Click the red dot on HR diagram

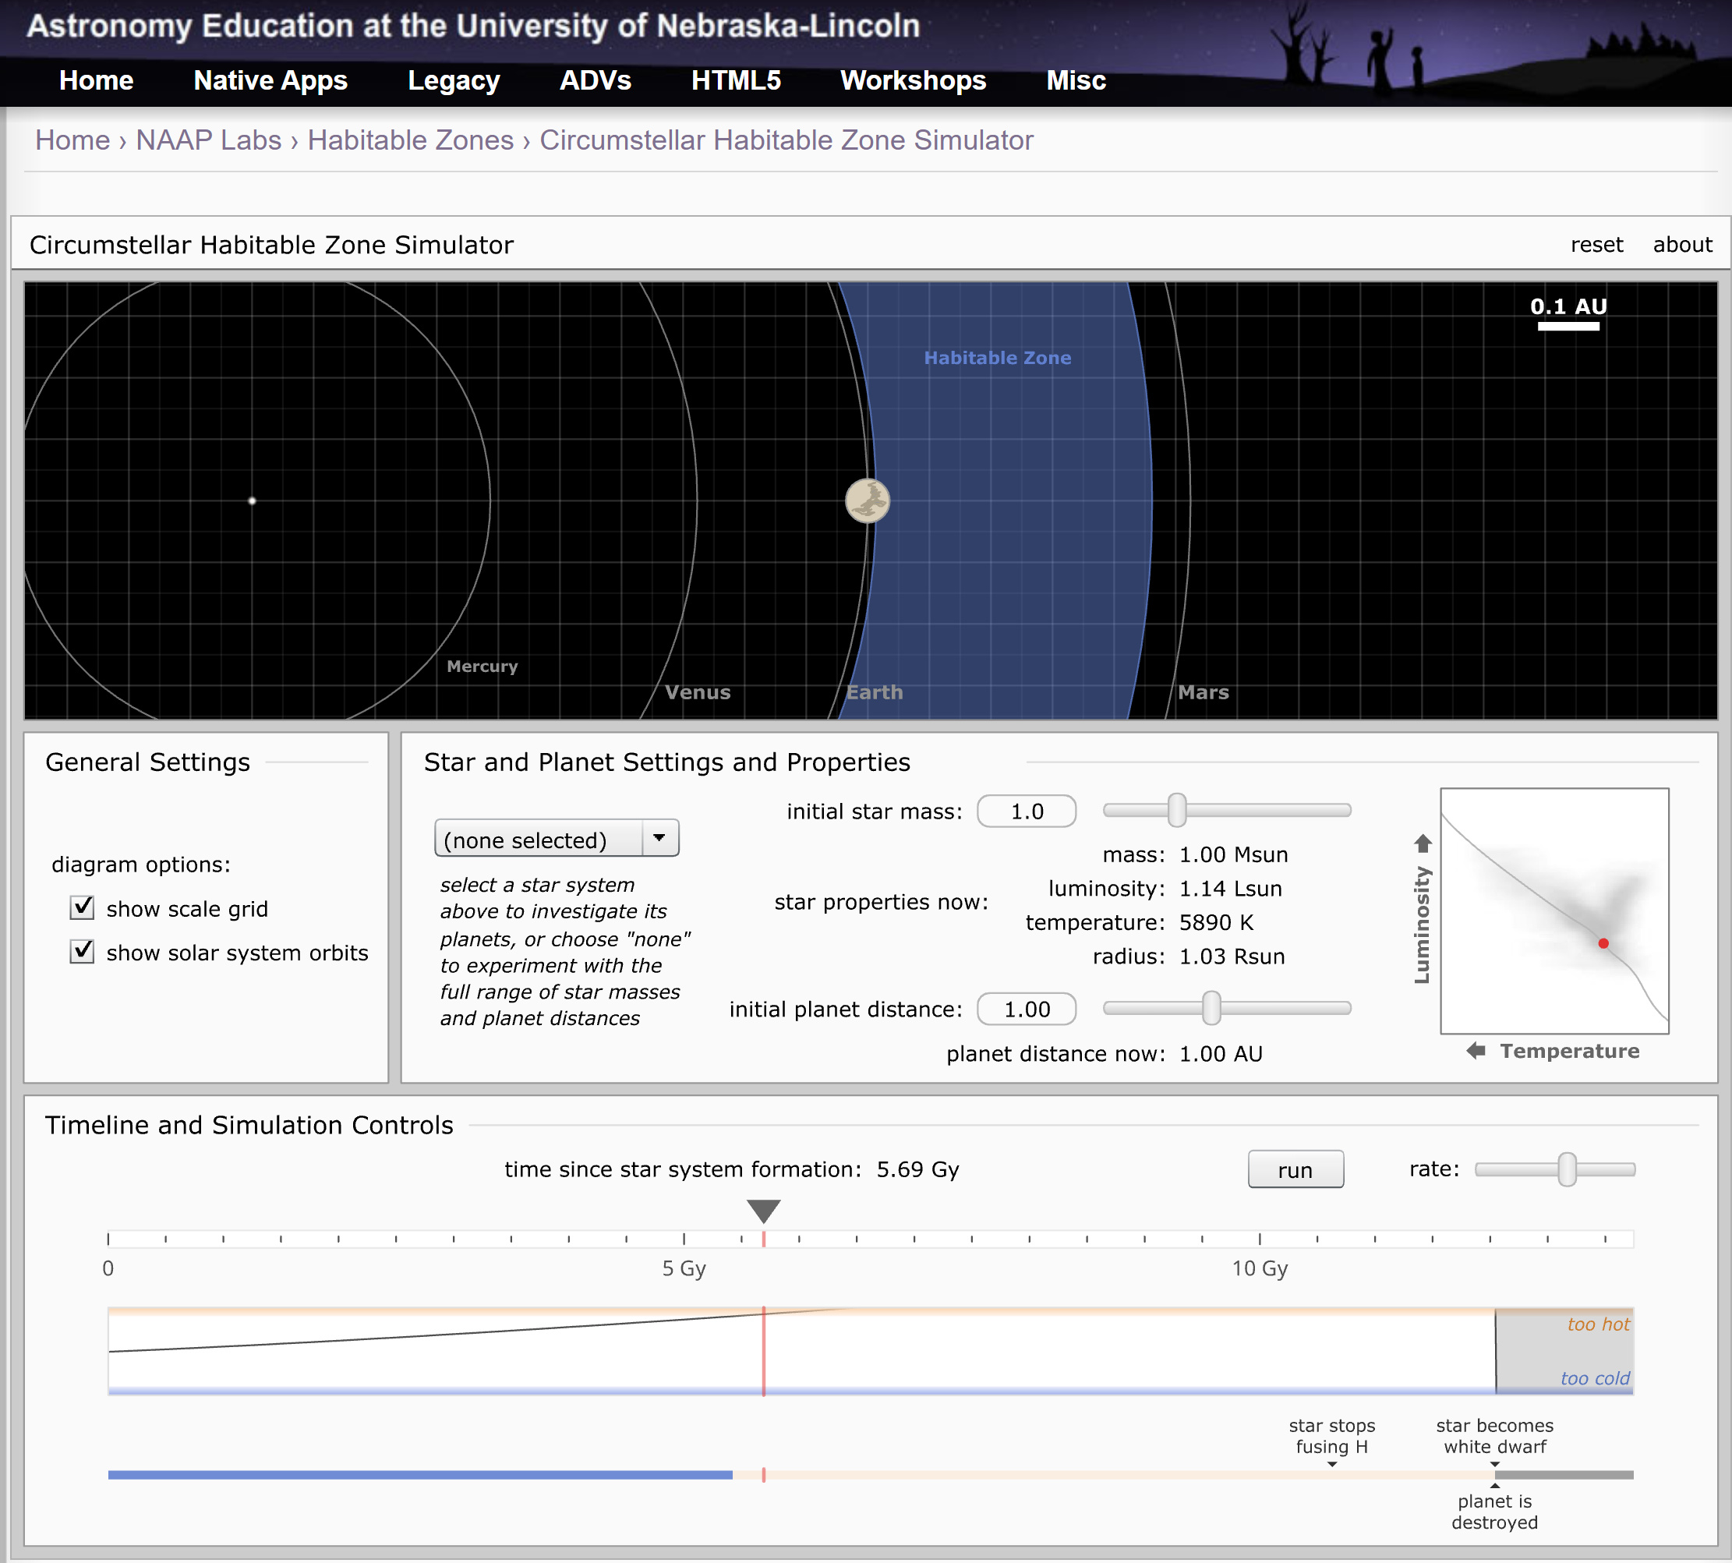click(x=1603, y=943)
